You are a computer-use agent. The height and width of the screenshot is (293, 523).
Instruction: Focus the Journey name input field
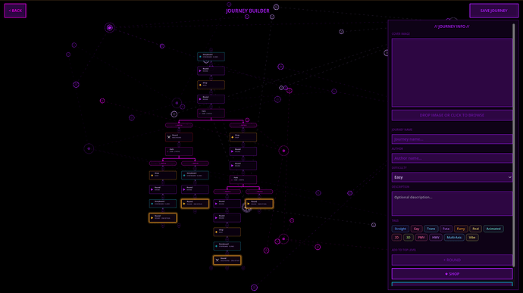[452, 139]
